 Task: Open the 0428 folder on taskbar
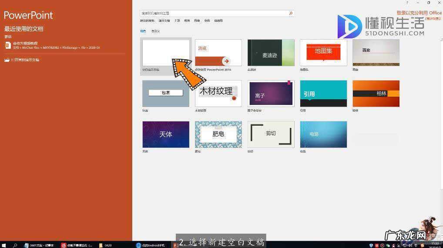(x=105, y=245)
